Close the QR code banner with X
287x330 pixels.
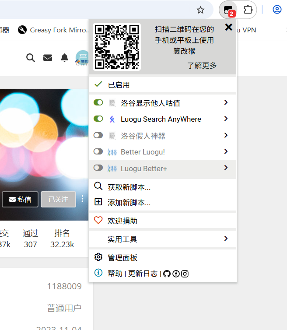[228, 27]
